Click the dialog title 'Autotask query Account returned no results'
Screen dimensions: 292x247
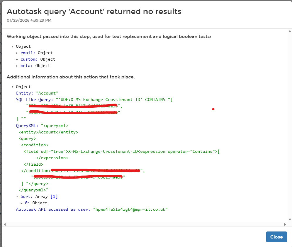94,11
